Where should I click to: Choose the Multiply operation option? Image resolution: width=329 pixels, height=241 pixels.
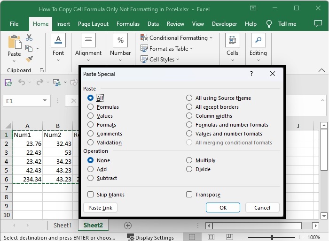click(x=189, y=160)
